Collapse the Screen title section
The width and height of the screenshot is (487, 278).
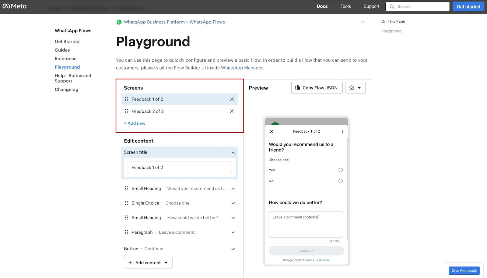pos(233,152)
